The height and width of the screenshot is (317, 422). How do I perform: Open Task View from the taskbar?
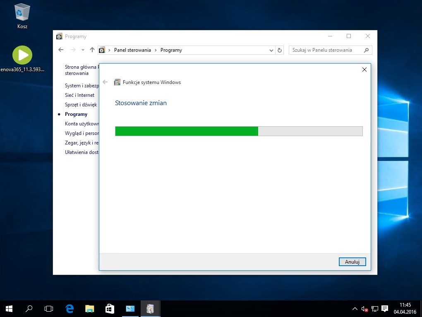tap(49, 308)
